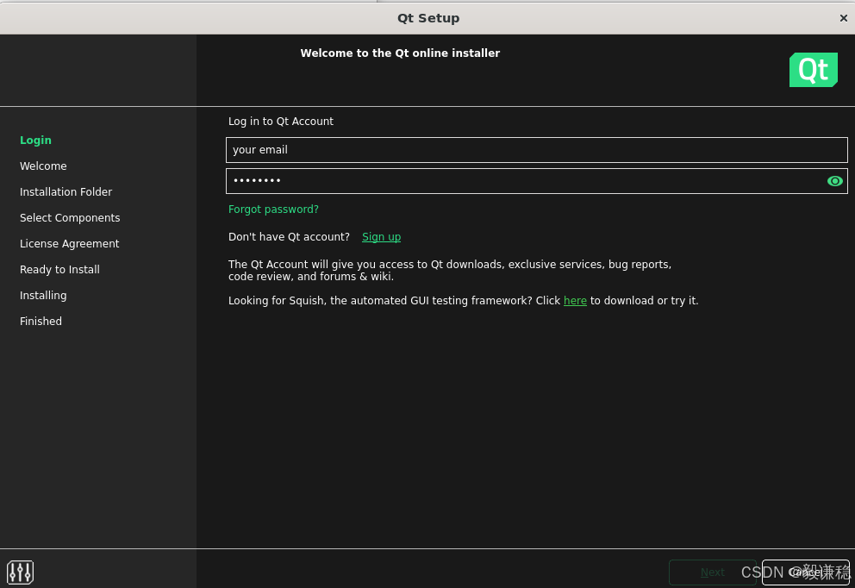Image resolution: width=855 pixels, height=588 pixels.
Task: Cancel the Qt installation
Action: (805, 572)
